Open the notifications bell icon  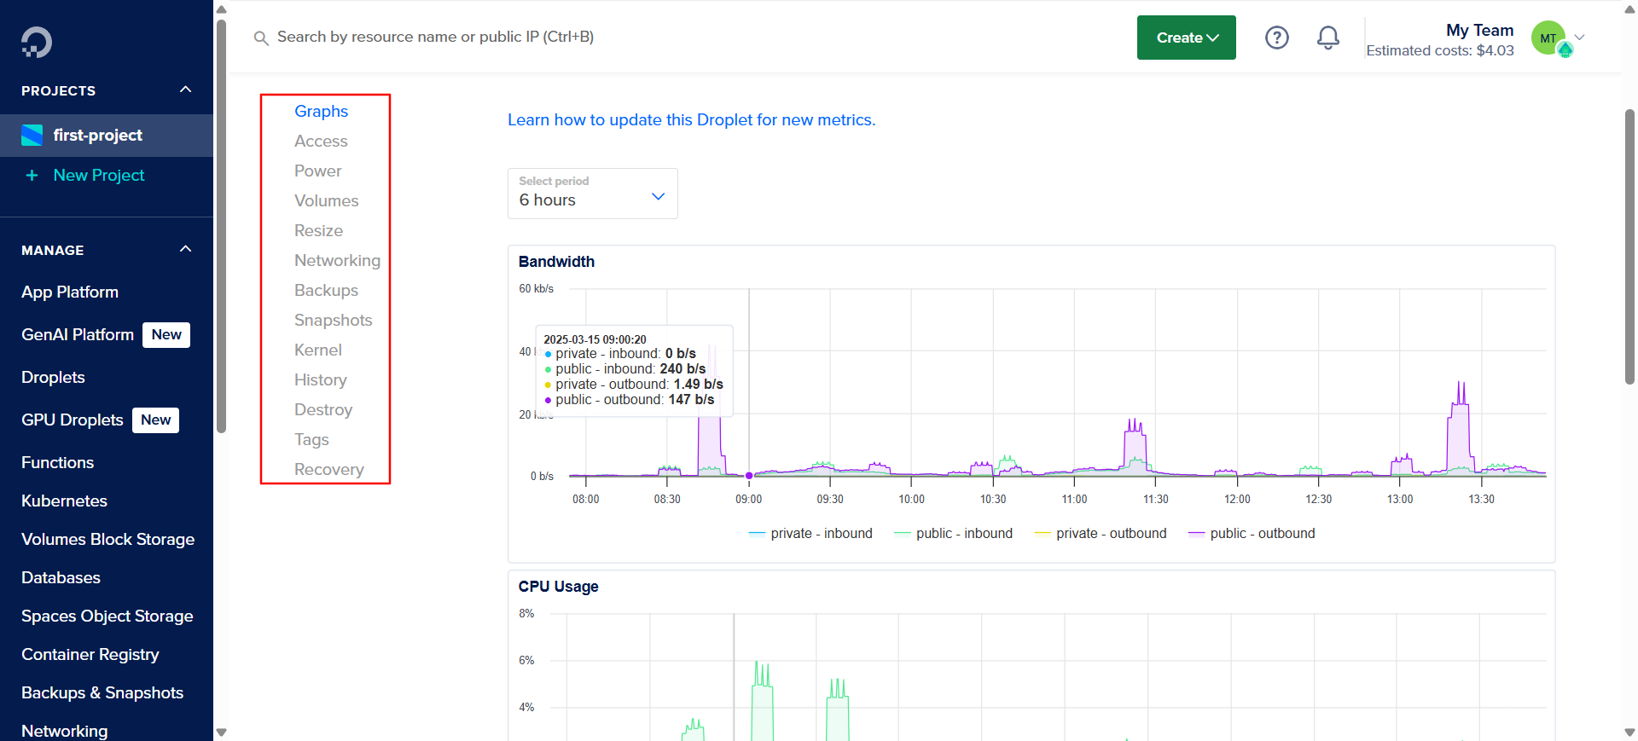[1327, 38]
